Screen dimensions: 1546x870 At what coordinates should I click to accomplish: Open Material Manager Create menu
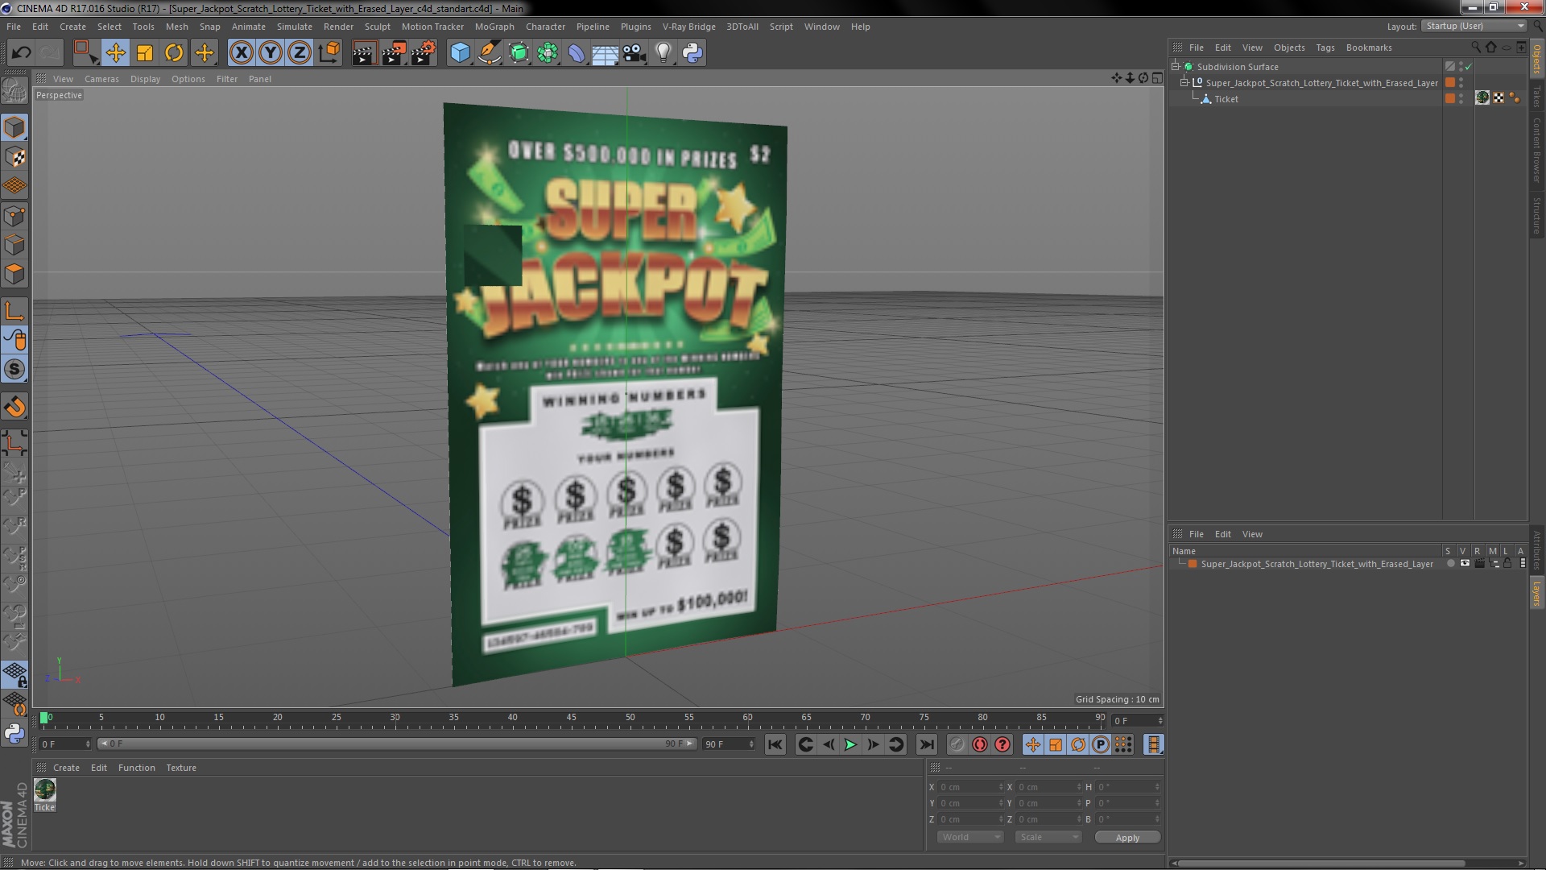66,768
